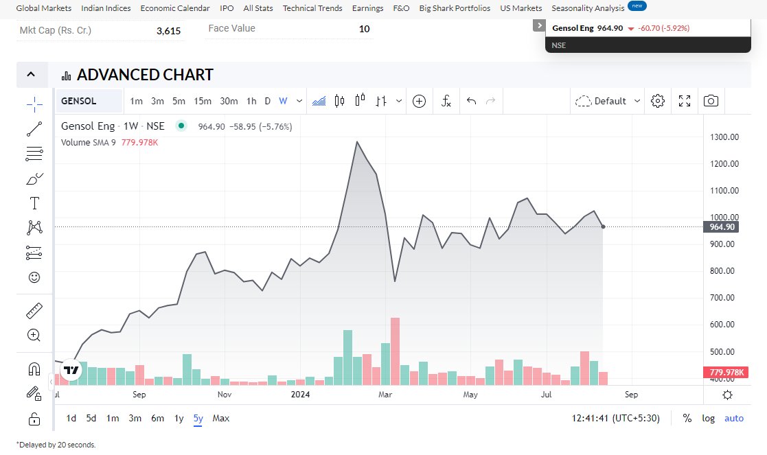
Task: Toggle lock all drawing tools
Action: pos(34,419)
